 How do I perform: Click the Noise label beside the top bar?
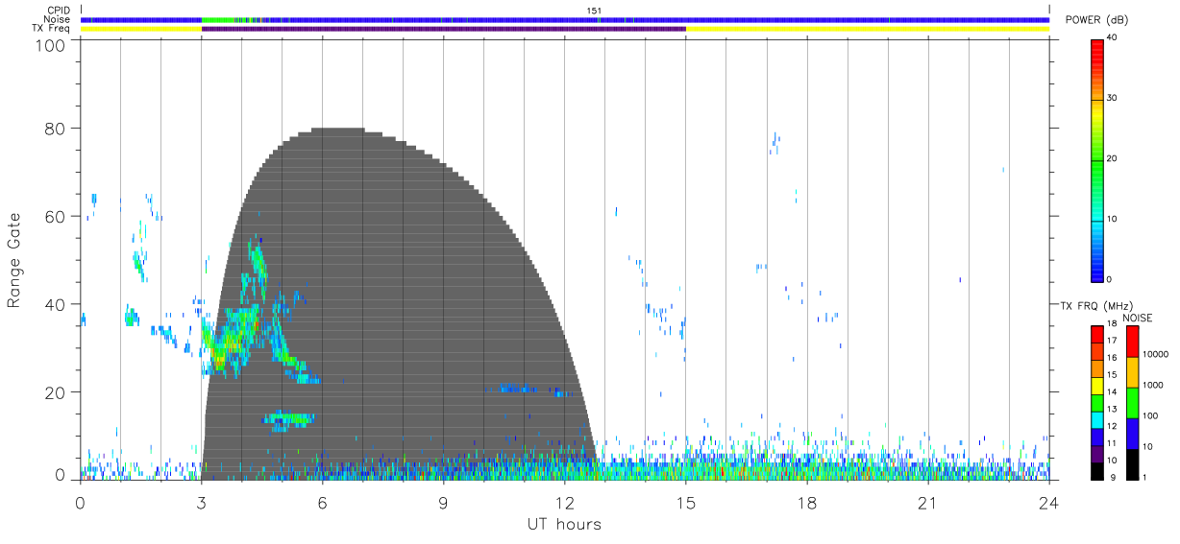click(x=57, y=19)
